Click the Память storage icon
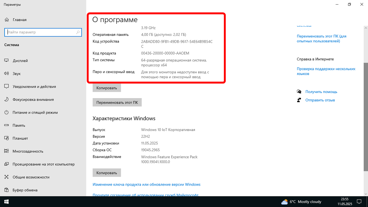 6,125
